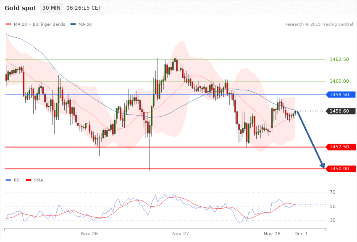Click the Gold spot chart title

pos(21,8)
